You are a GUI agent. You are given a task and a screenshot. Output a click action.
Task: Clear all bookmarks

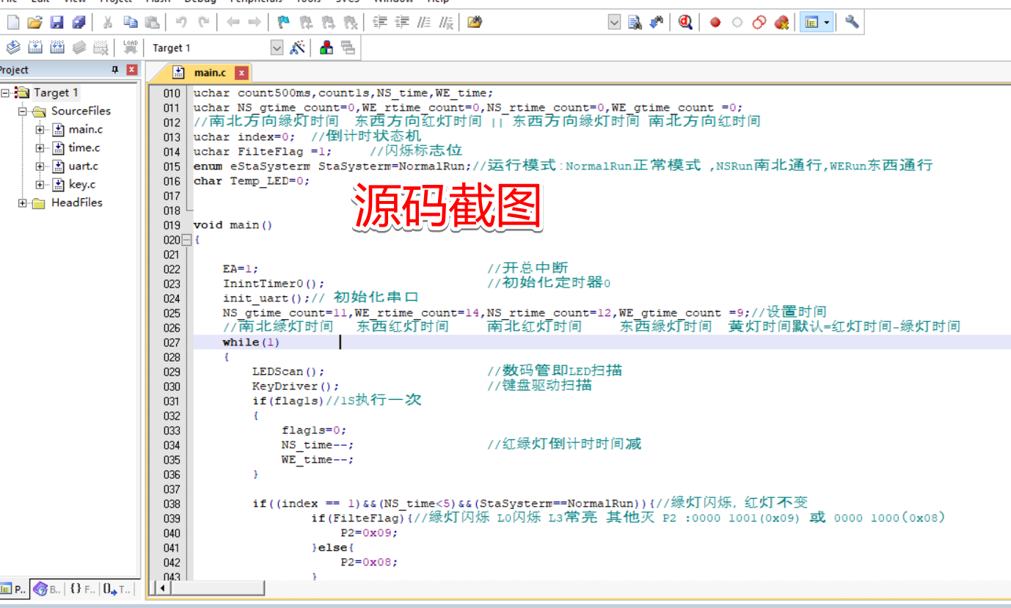click(x=351, y=23)
